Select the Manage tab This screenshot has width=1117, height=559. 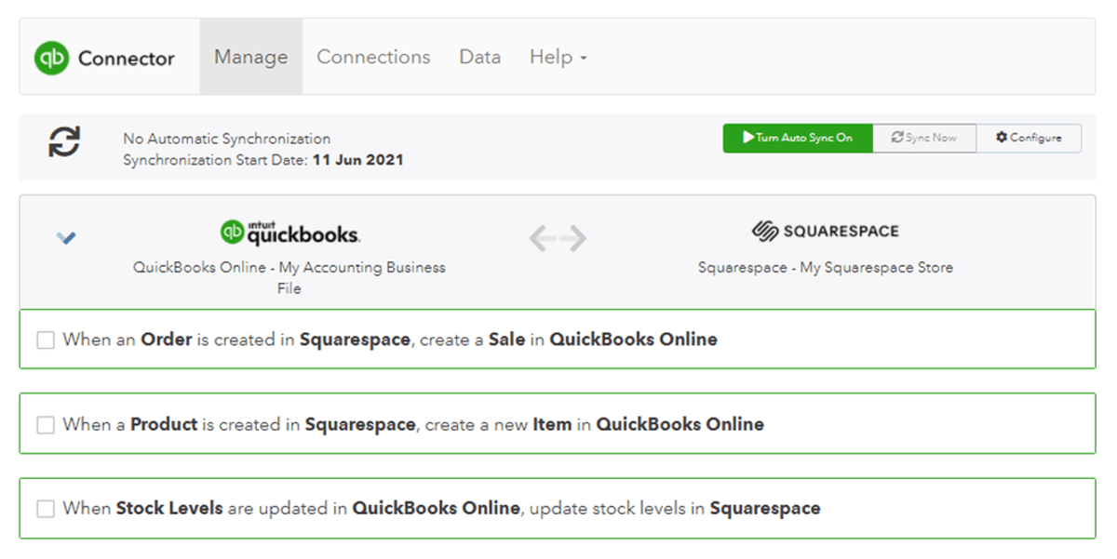click(x=250, y=57)
